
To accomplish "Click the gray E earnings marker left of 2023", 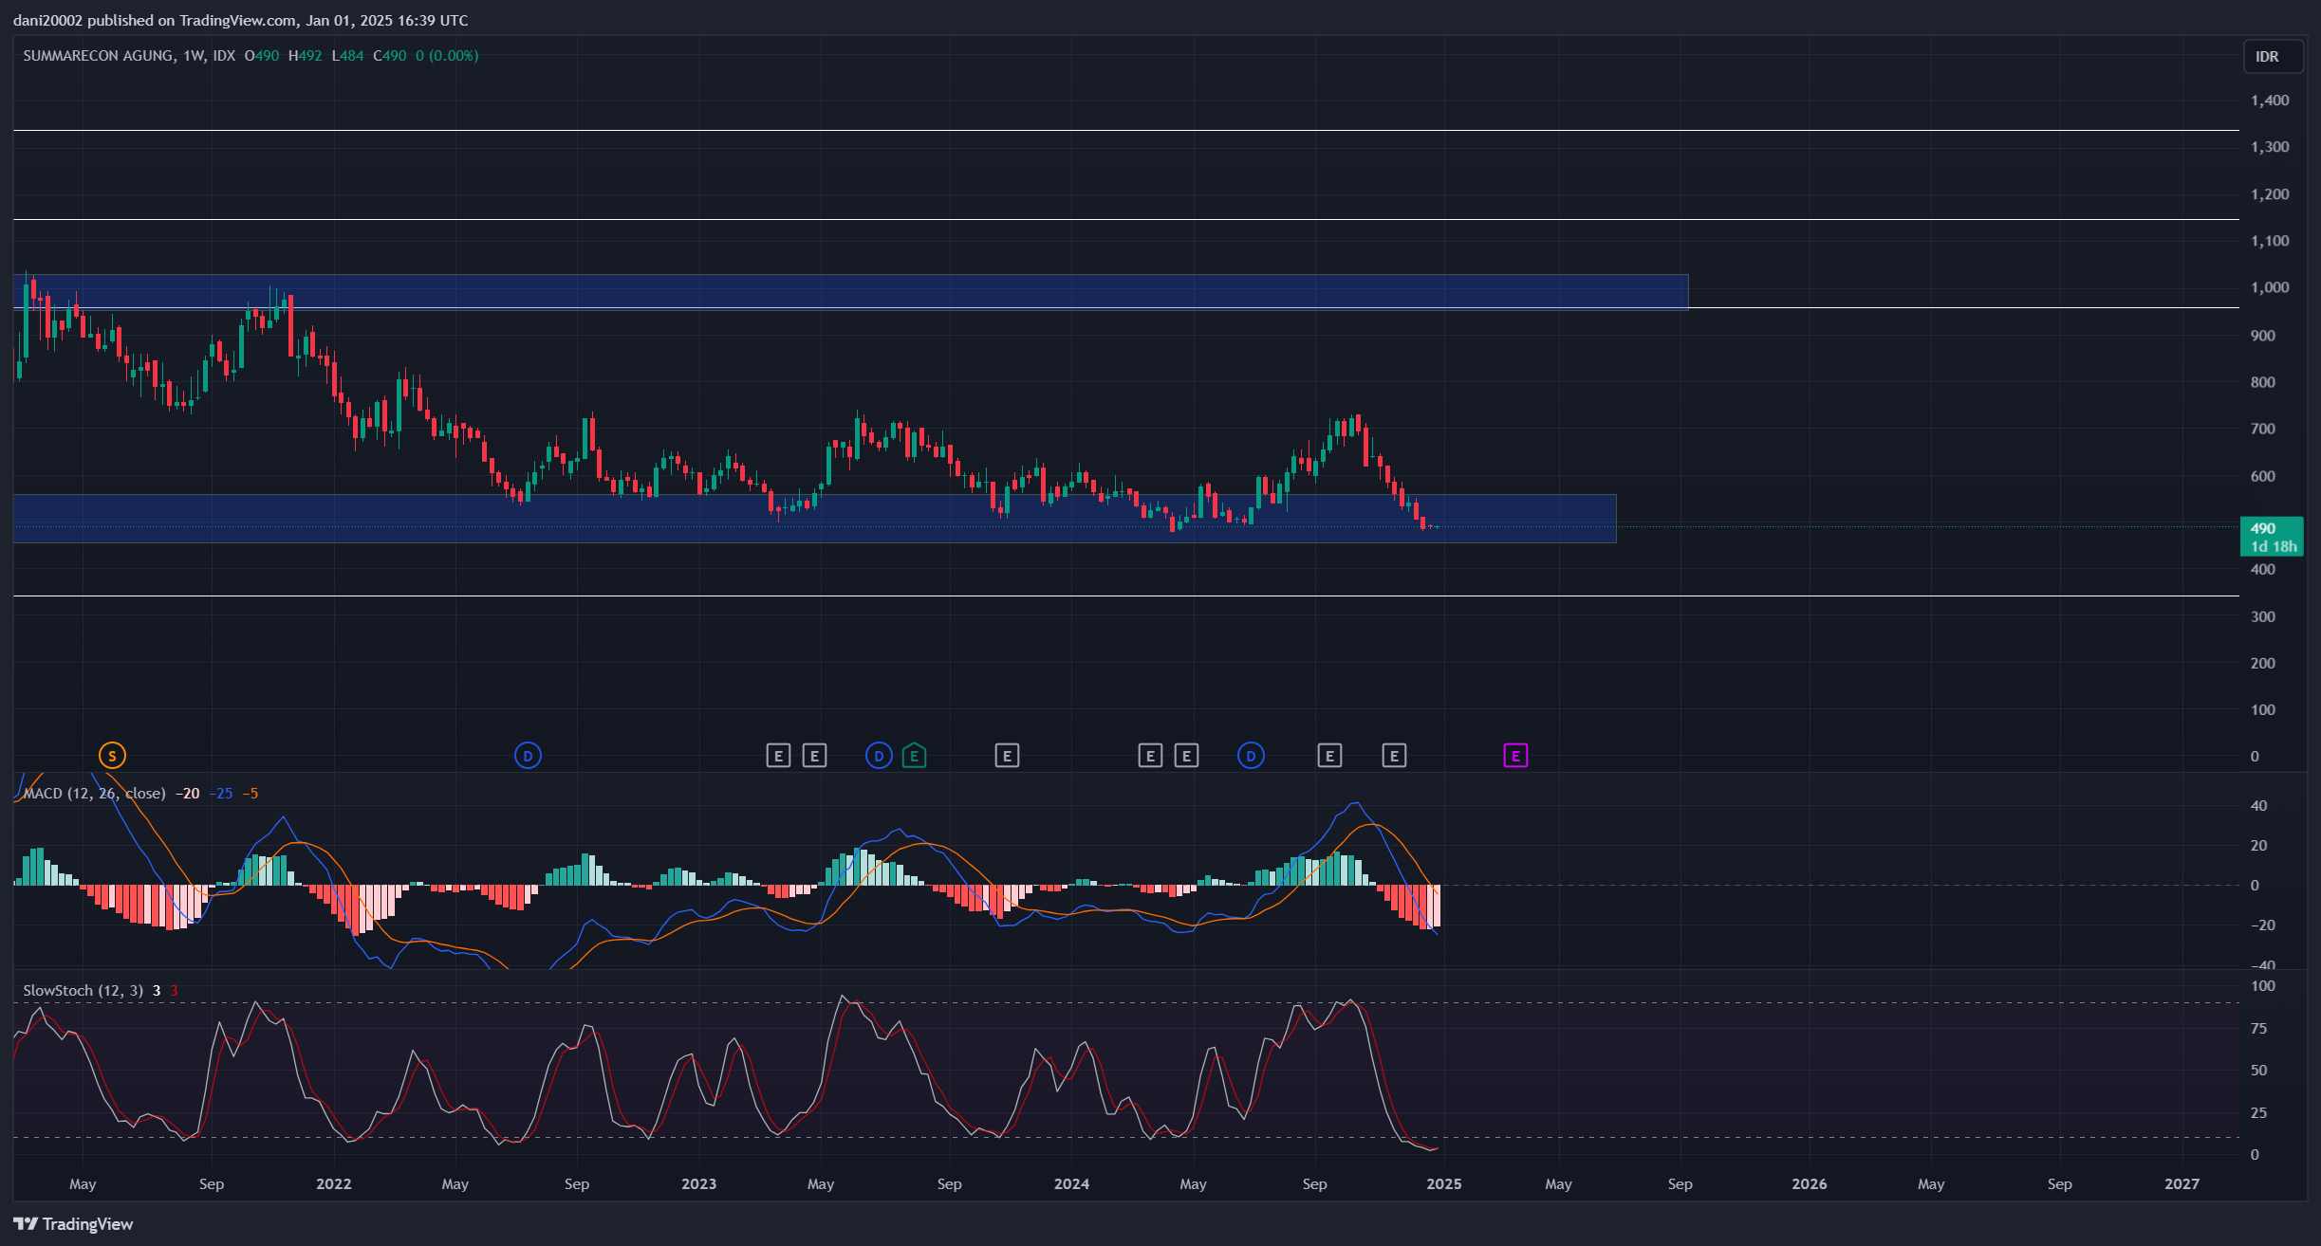I will tap(778, 755).
